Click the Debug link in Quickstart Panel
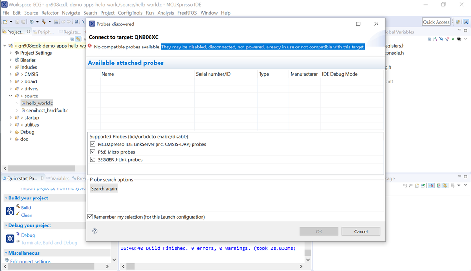Screen dimensions: 471x271 [28, 235]
